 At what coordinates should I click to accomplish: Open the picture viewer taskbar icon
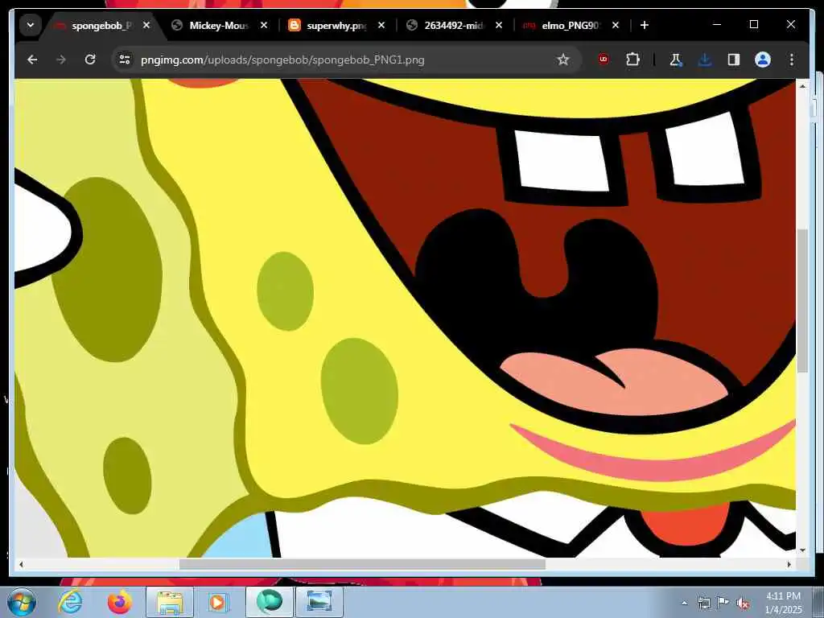point(319,602)
